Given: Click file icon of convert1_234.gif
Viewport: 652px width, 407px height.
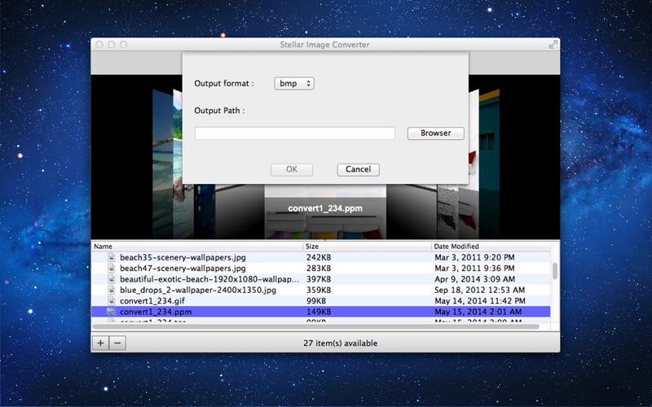Looking at the screenshot, I should (x=112, y=300).
